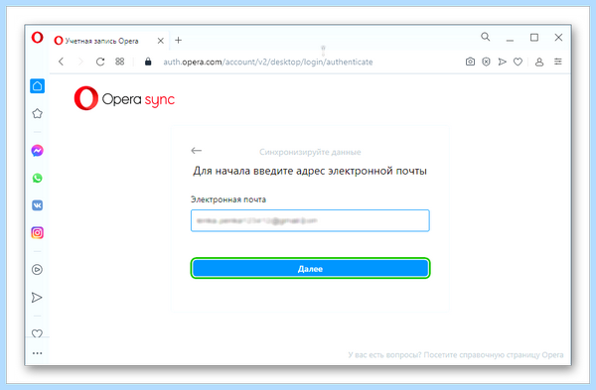The width and height of the screenshot is (596, 390).
Task: Open the Opera account profile icon
Action: (539, 62)
